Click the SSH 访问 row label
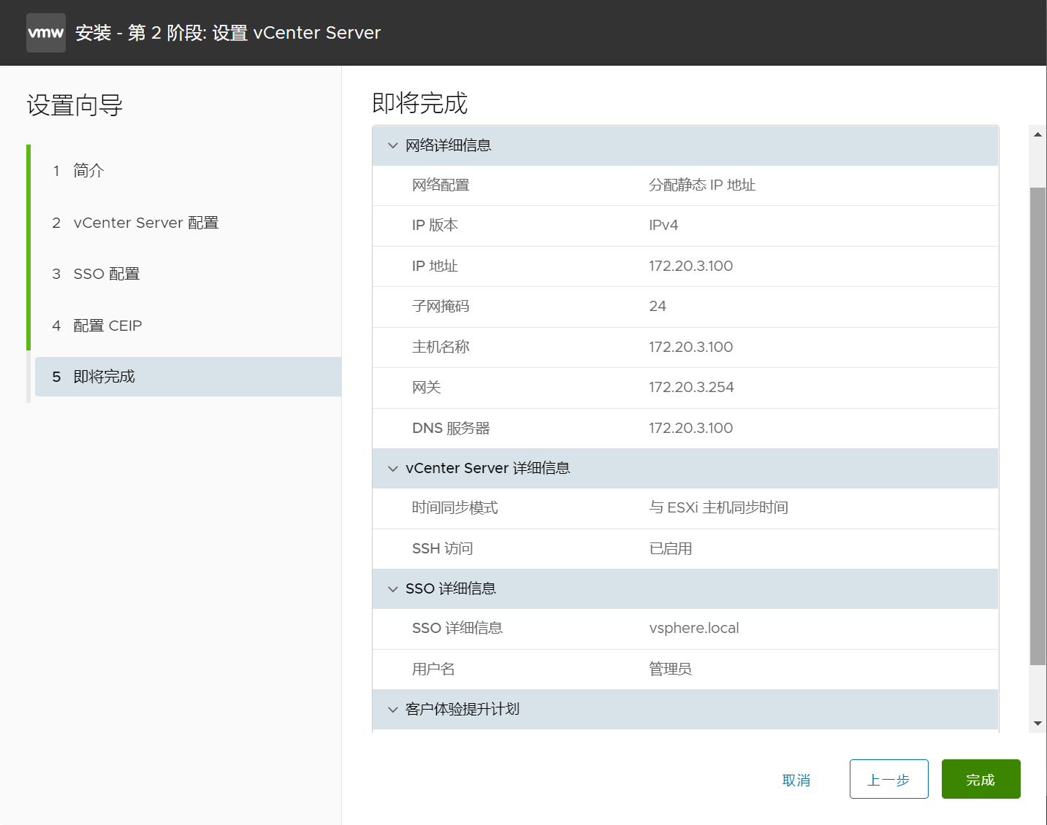Viewport: 1047px width, 825px height. pos(443,548)
